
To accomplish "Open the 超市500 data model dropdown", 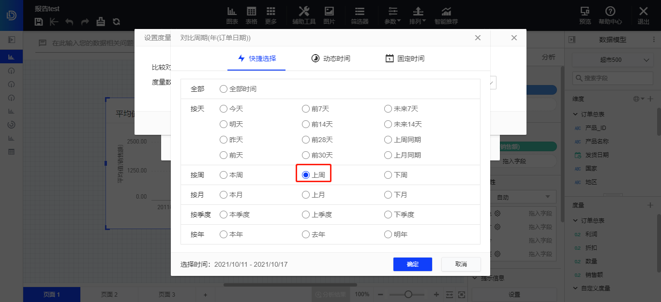I will [x=612, y=60].
